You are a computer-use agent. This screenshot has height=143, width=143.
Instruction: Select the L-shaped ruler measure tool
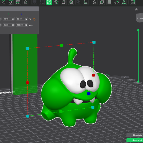(x=86, y=2)
